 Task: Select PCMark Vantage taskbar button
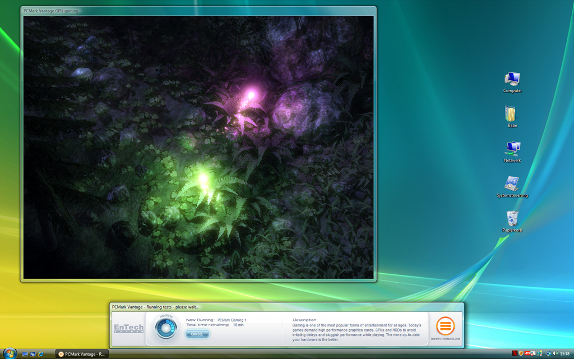pos(82,354)
